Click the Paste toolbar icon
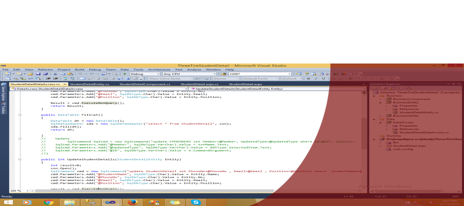The image size is (464, 206). click(70, 74)
